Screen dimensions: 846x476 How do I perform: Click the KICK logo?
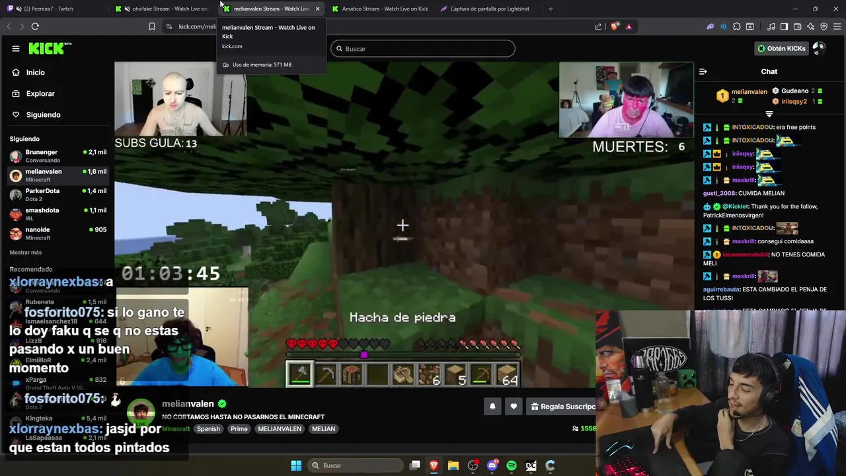50,48
